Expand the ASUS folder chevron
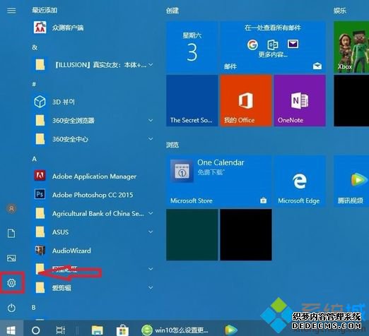Image resolution: width=369 pixels, height=336 pixels. (x=151, y=232)
